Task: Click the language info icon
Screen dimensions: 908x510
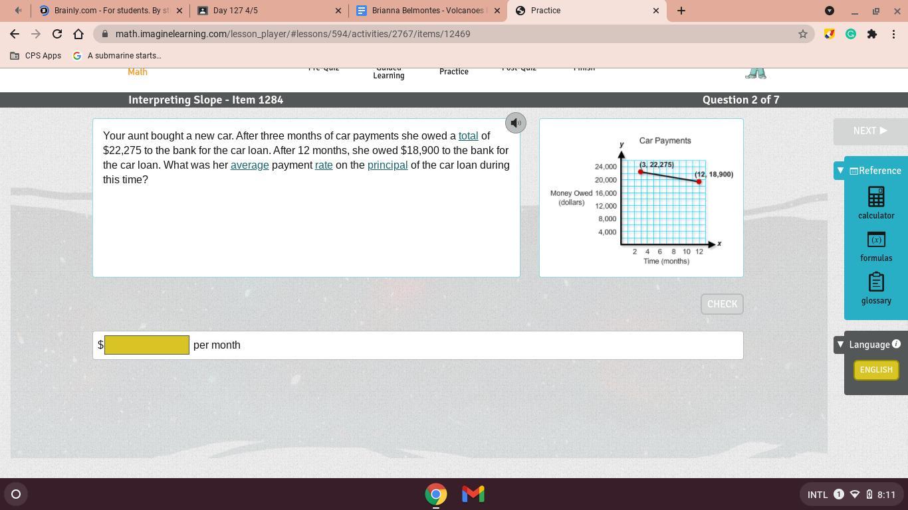Action: click(x=896, y=344)
